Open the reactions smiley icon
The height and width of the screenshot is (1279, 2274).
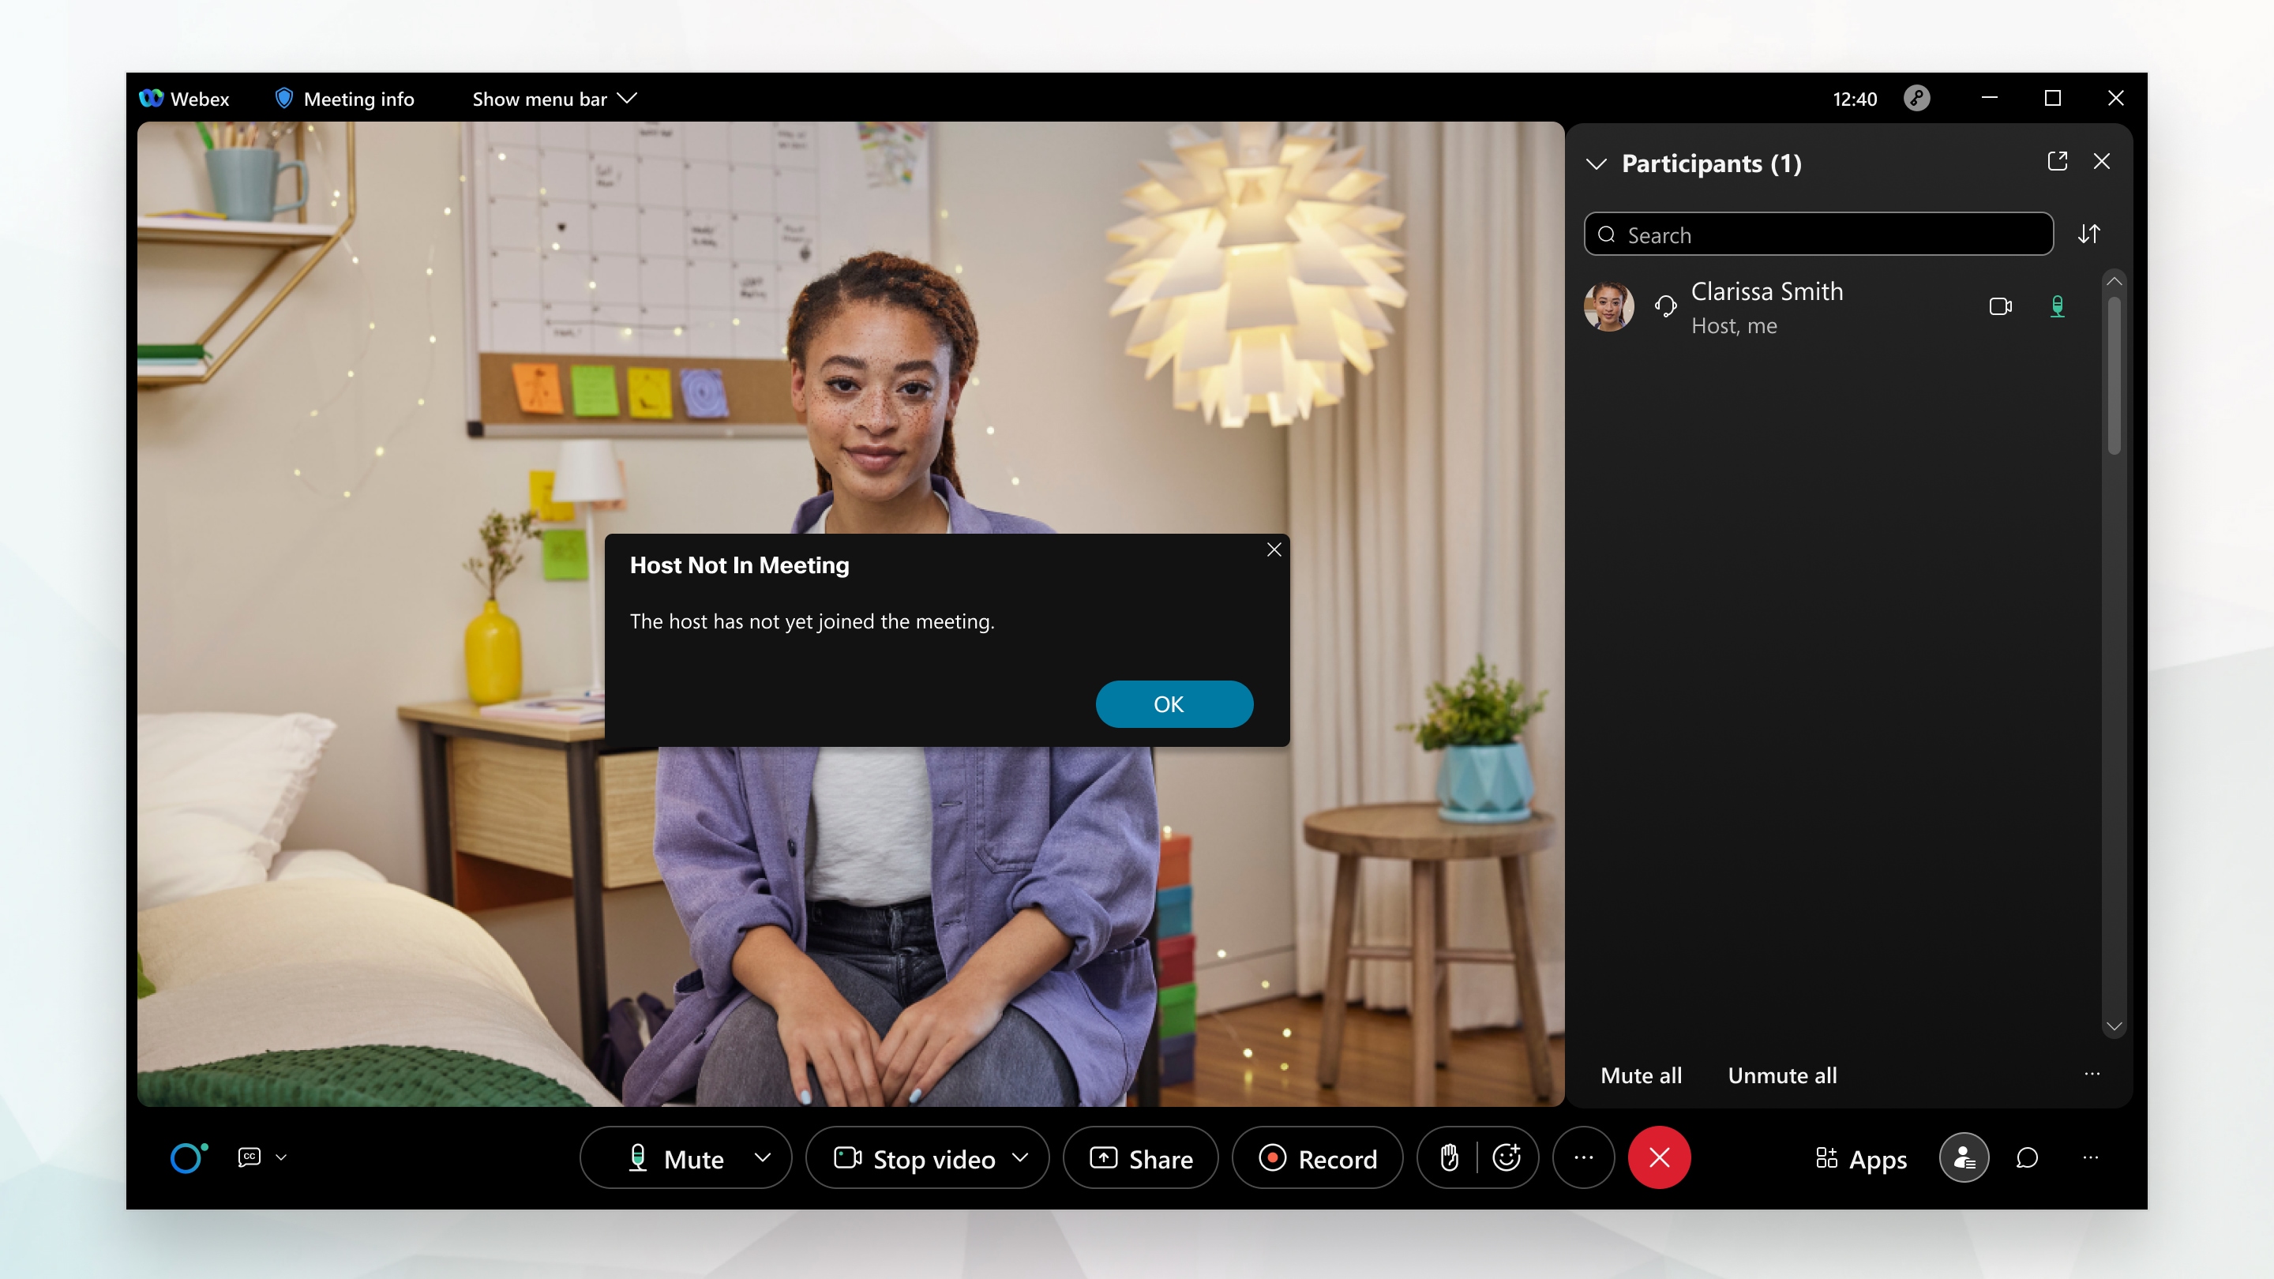(x=1506, y=1157)
